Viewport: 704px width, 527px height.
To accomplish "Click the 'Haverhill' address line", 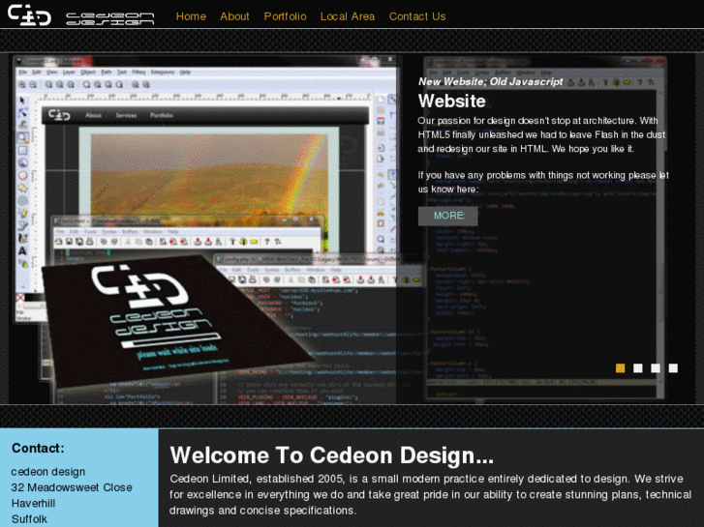I will [x=33, y=503].
